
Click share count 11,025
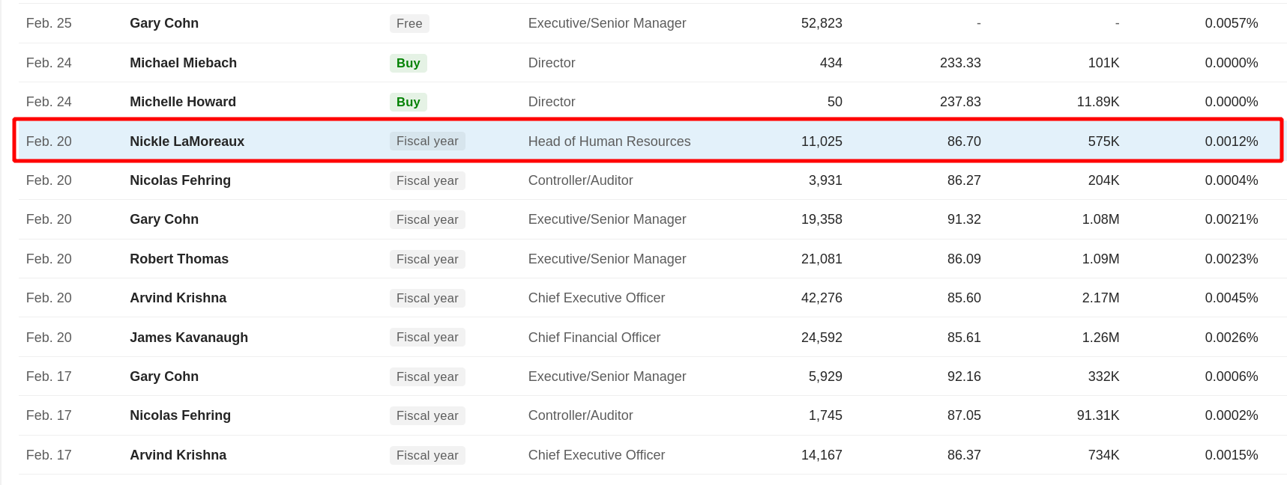coord(822,141)
